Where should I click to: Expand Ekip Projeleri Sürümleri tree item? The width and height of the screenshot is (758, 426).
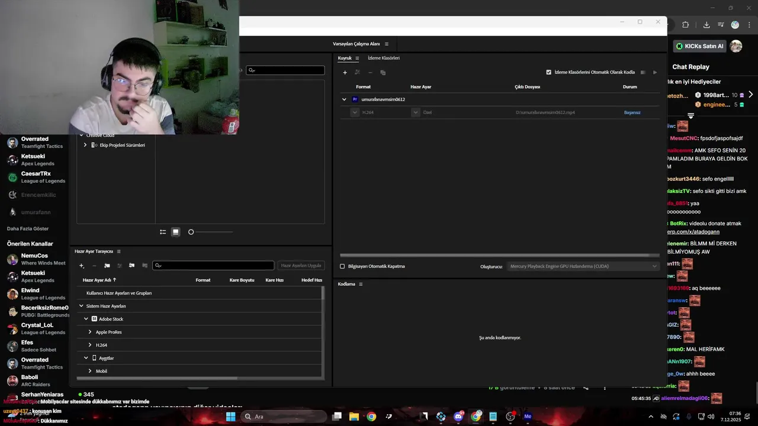point(85,145)
